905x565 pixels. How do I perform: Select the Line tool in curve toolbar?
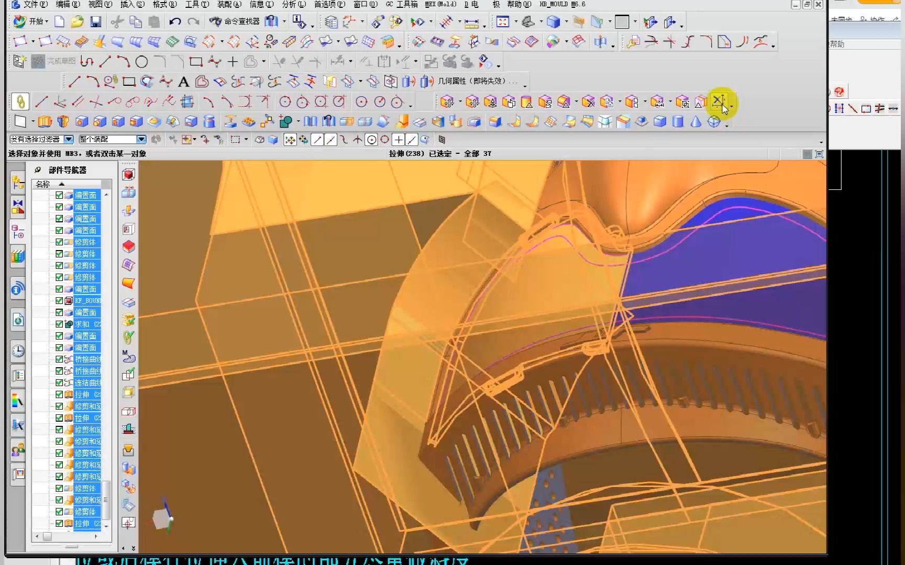pyautogui.click(x=74, y=82)
